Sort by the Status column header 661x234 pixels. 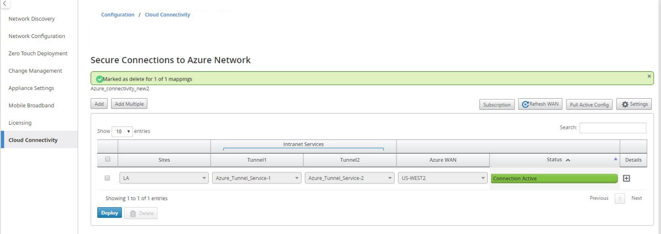click(x=554, y=160)
